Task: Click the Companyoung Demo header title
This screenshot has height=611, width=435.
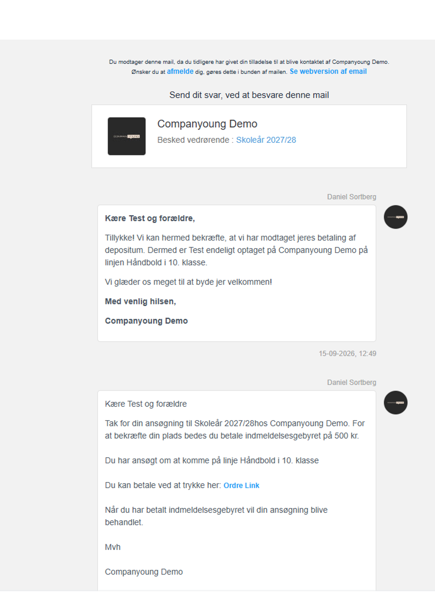Action: (207, 124)
